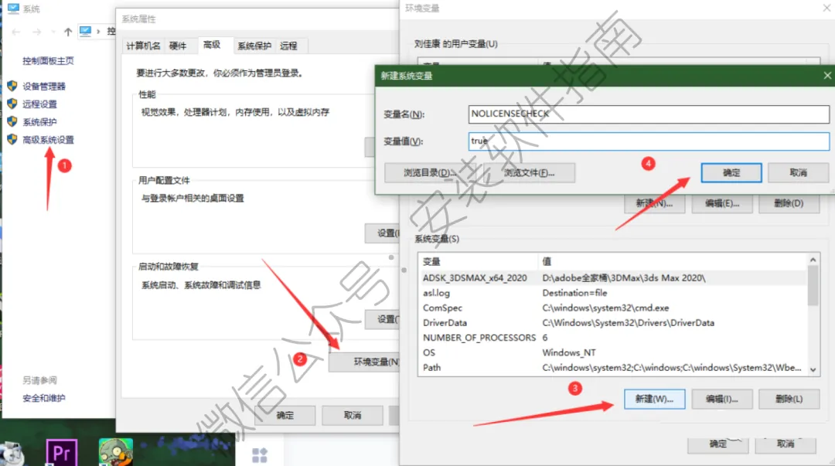Open Adobe Premiere Pro from the taskbar
This screenshot has height=466, width=835.
(x=62, y=453)
